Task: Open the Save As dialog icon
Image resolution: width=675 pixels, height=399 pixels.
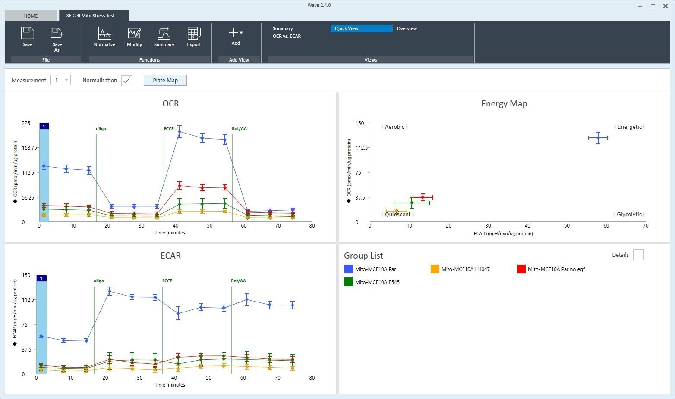Action: [57, 34]
